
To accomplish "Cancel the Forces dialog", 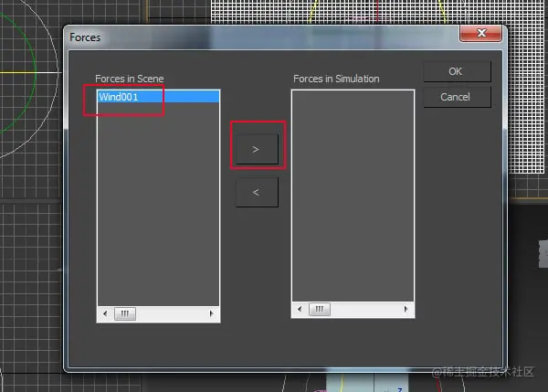I will pyautogui.click(x=457, y=97).
